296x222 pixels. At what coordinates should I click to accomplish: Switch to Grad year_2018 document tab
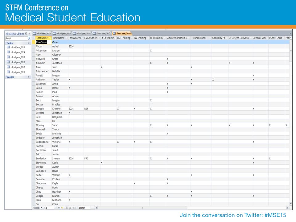coord(82,33)
